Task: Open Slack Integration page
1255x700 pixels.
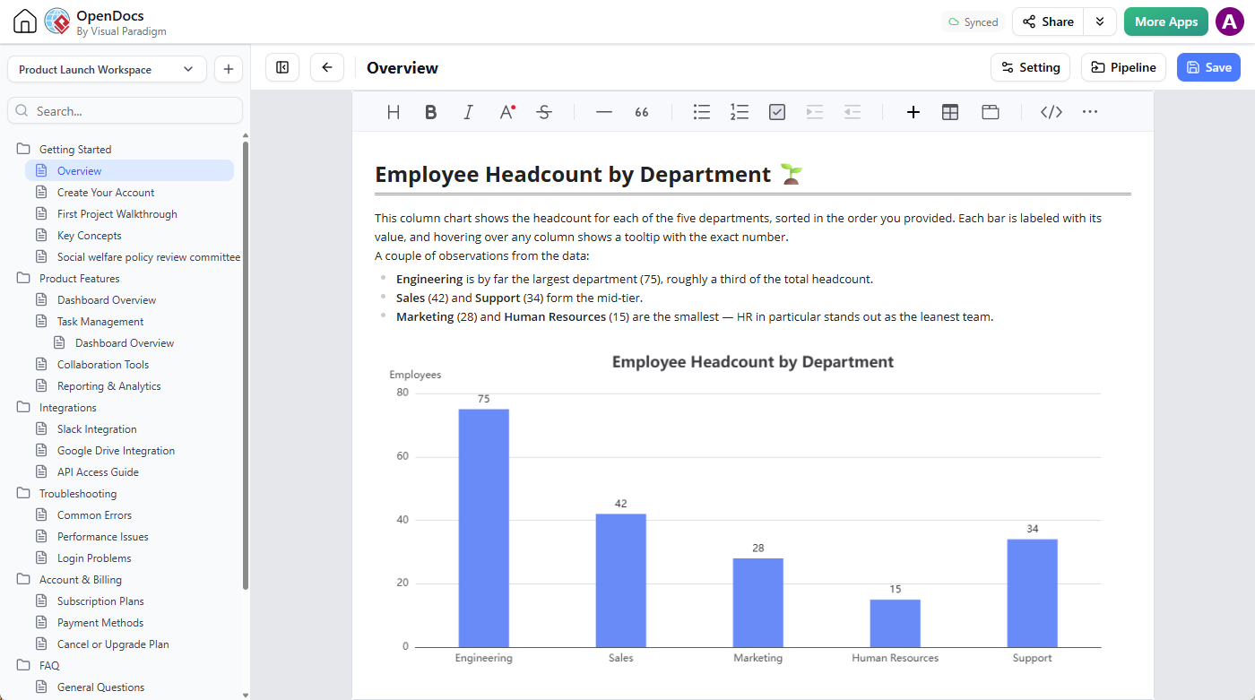Action: click(x=97, y=429)
